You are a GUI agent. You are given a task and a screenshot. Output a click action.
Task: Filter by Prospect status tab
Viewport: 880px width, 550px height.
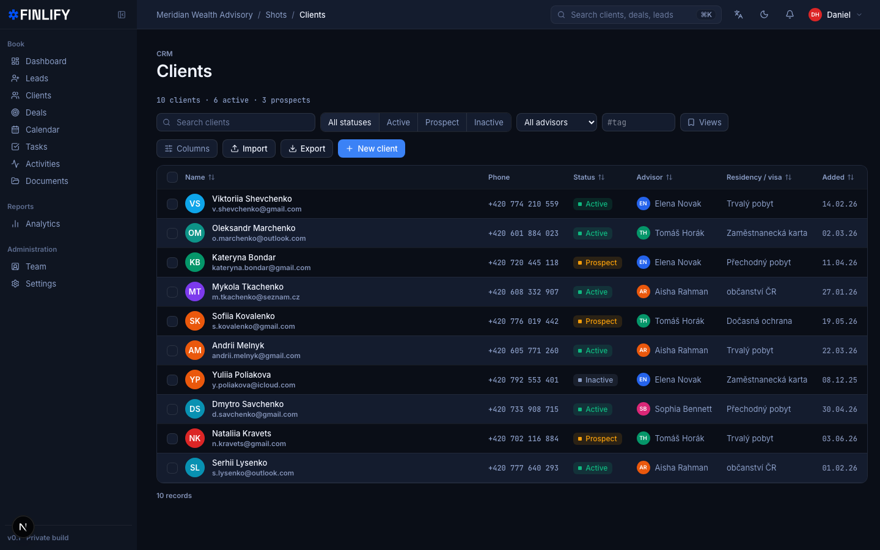click(x=442, y=122)
